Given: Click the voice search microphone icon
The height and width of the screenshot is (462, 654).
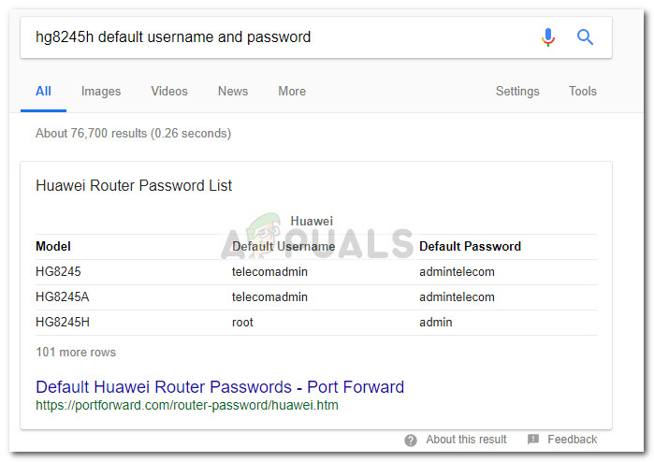Looking at the screenshot, I should point(548,37).
